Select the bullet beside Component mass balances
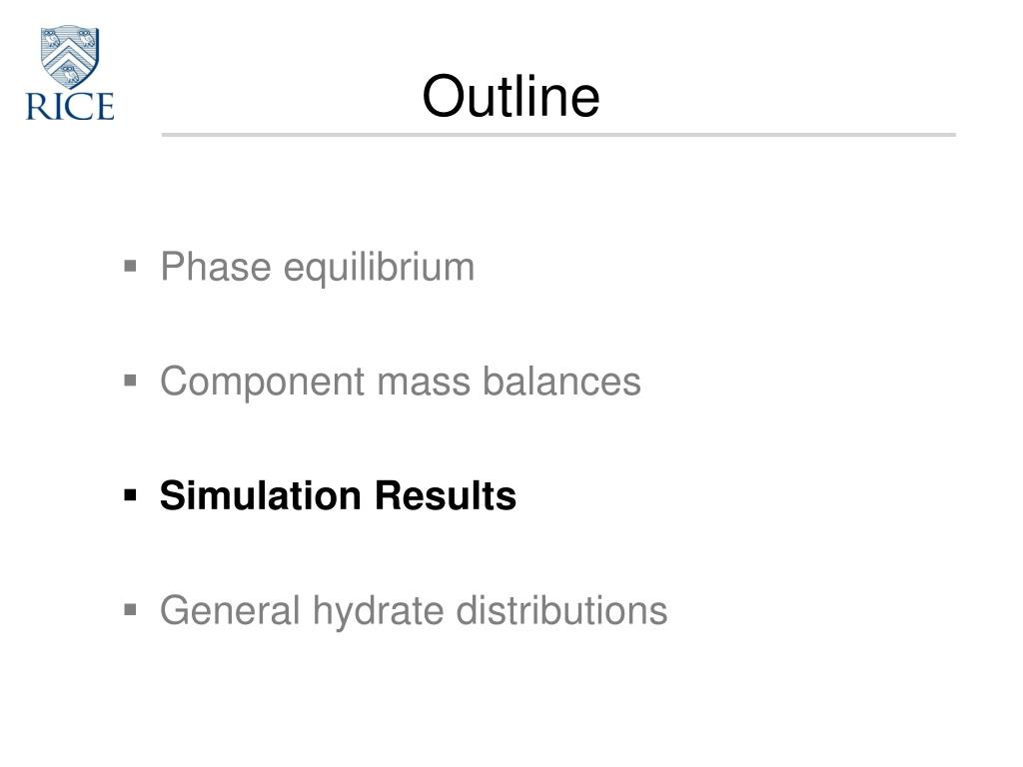 click(x=131, y=381)
